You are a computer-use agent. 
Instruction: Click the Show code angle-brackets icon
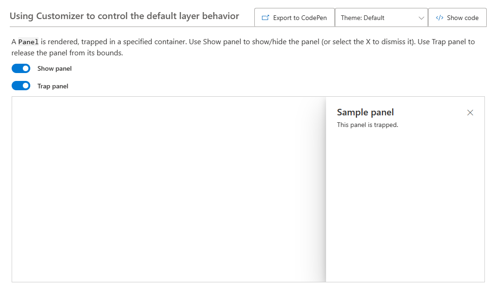[439, 17]
